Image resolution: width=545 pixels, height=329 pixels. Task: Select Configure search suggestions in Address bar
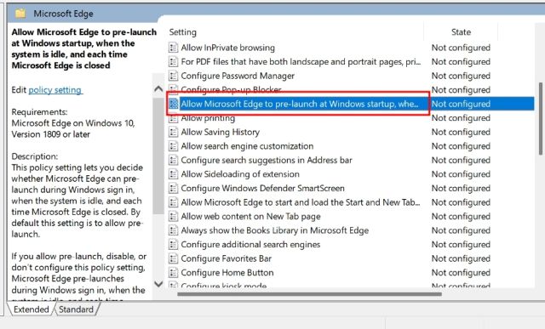tap(267, 160)
